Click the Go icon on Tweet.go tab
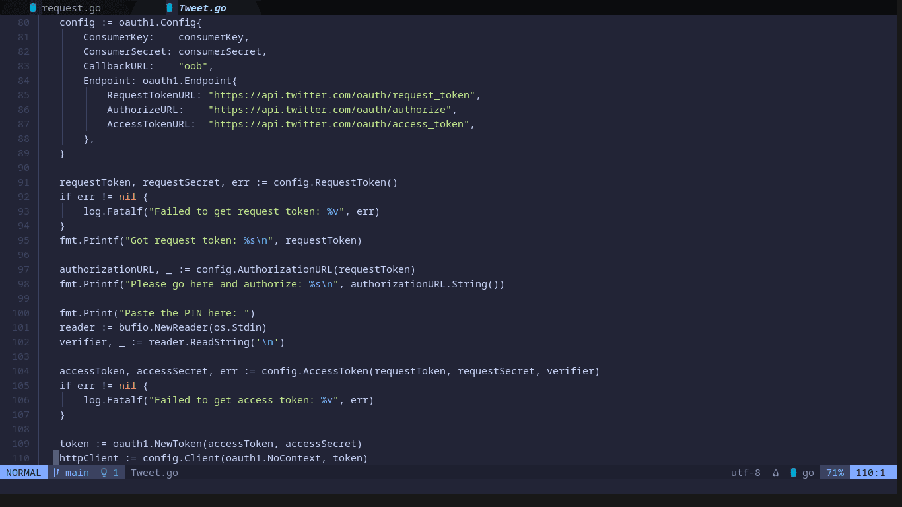 (x=170, y=8)
